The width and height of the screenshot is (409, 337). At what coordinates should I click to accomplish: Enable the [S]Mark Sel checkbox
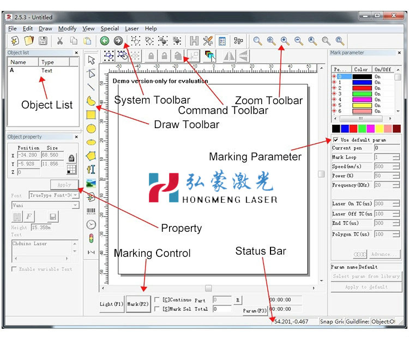pyautogui.click(x=157, y=309)
